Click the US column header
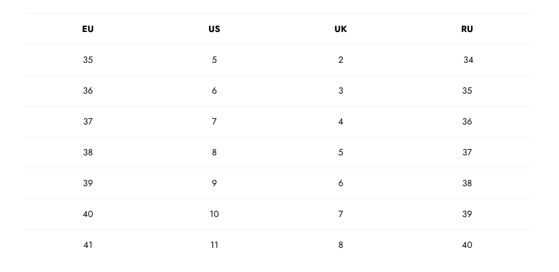Viewport: 559px width, 272px height. pos(214,29)
